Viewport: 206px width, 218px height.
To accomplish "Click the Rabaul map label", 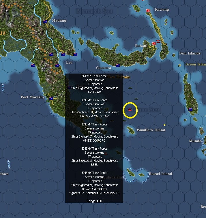I will click(141, 46).
